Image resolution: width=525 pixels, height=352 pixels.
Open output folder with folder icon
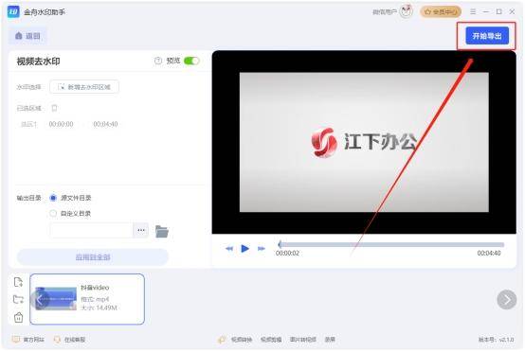[x=162, y=231]
